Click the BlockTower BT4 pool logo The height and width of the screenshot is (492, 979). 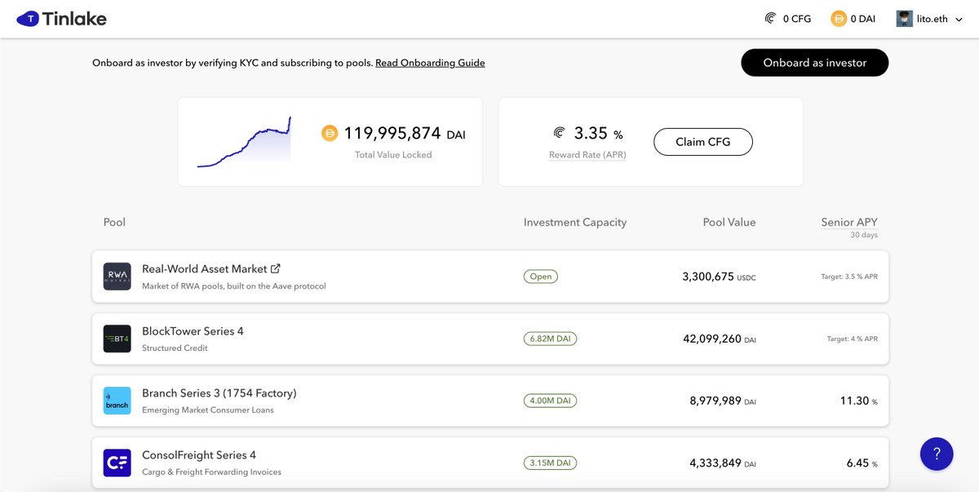click(117, 339)
